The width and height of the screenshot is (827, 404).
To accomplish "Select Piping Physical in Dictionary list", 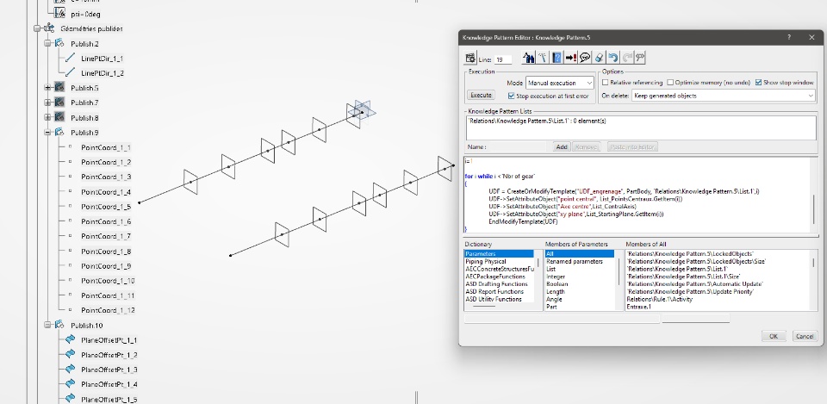I will point(486,262).
